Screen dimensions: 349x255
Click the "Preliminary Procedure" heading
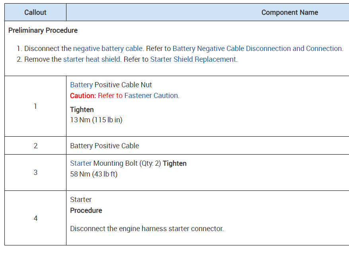click(43, 30)
